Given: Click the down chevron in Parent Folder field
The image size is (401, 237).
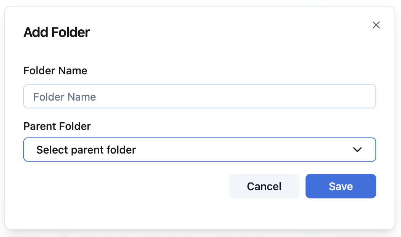Looking at the screenshot, I should click(357, 150).
